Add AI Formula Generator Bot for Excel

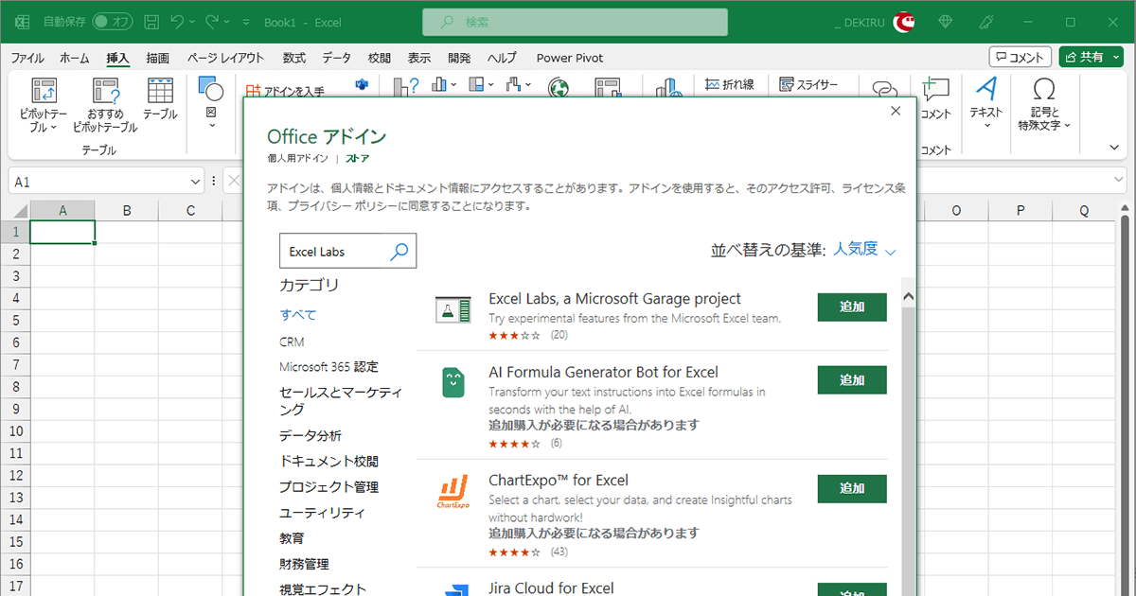(x=852, y=380)
